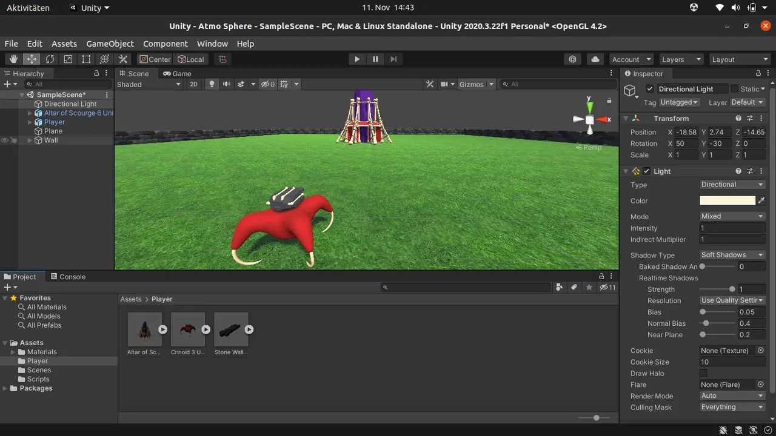Open the Layout dropdown
This screenshot has width=776, height=436.
[x=740, y=59]
